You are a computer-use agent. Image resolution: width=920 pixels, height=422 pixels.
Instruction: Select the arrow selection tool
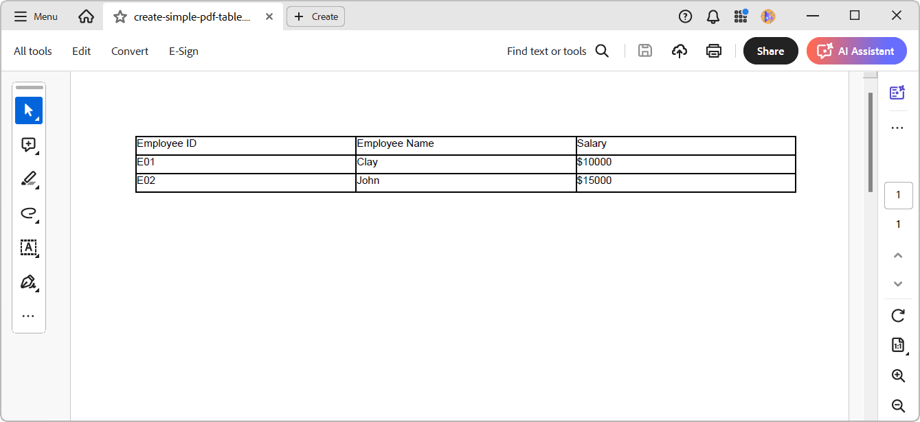[29, 110]
